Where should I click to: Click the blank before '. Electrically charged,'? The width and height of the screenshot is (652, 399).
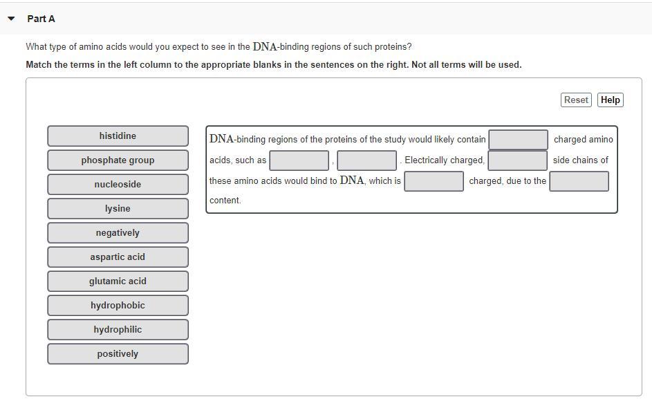(366, 160)
